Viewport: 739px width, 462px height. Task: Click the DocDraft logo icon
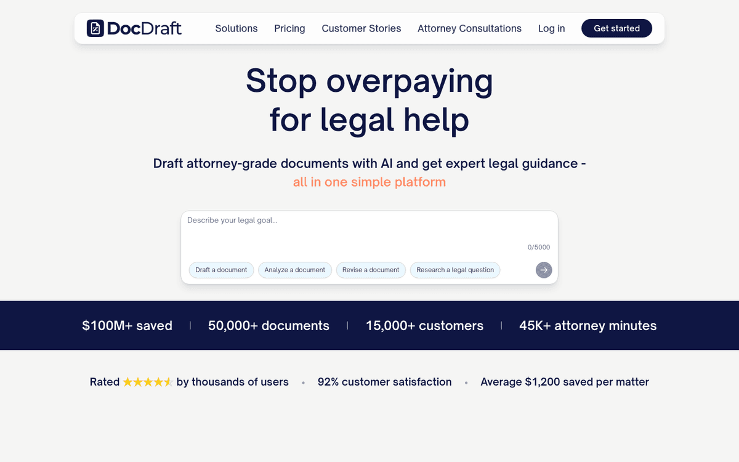95,28
